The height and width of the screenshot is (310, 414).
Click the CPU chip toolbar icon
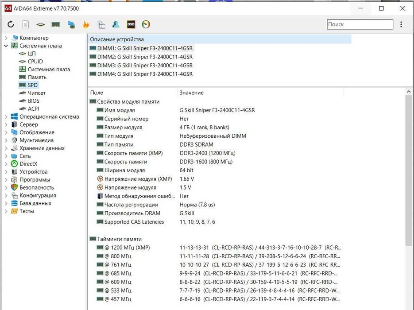click(40, 24)
